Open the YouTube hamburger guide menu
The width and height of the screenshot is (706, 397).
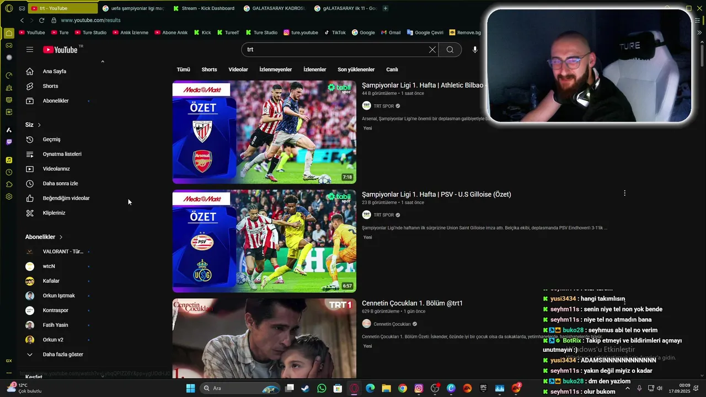coord(30,50)
